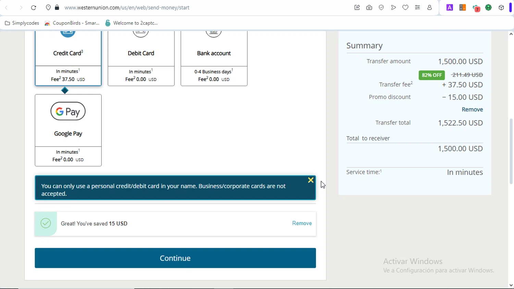Click the 82% OFF badge
This screenshot has height=289, width=514.
pyautogui.click(x=432, y=75)
